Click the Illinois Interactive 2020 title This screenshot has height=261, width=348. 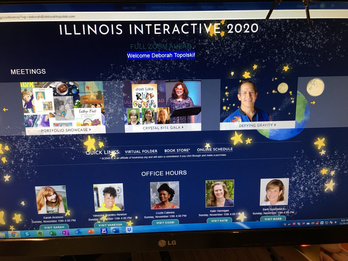pyautogui.click(x=159, y=29)
